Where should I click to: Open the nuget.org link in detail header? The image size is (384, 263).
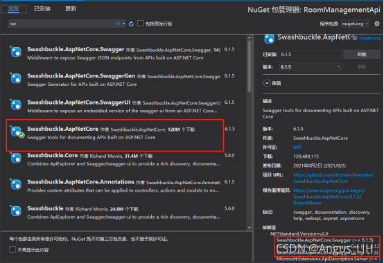(x=369, y=38)
